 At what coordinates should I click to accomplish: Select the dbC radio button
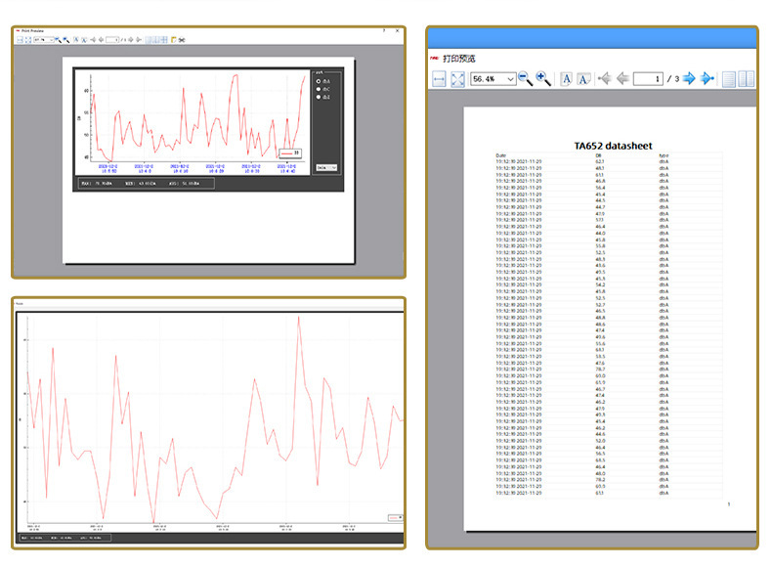(318, 90)
